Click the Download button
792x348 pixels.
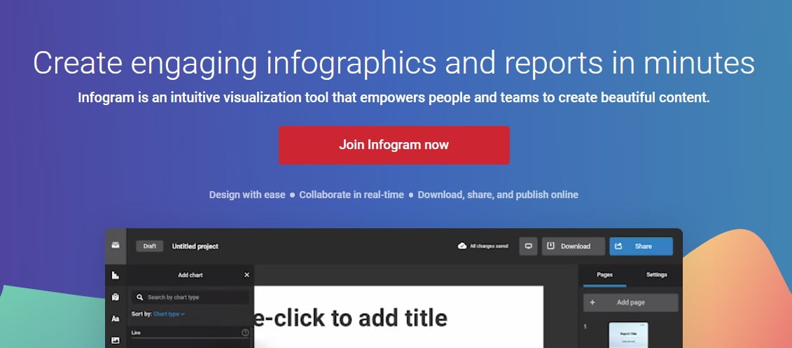[x=574, y=246]
